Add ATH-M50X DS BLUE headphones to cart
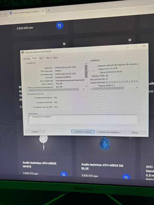Viewport: 154px width, 205px height. point(126,177)
